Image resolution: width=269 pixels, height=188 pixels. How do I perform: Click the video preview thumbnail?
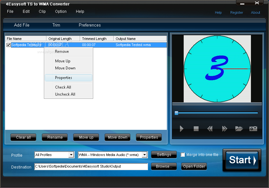coord(217,69)
